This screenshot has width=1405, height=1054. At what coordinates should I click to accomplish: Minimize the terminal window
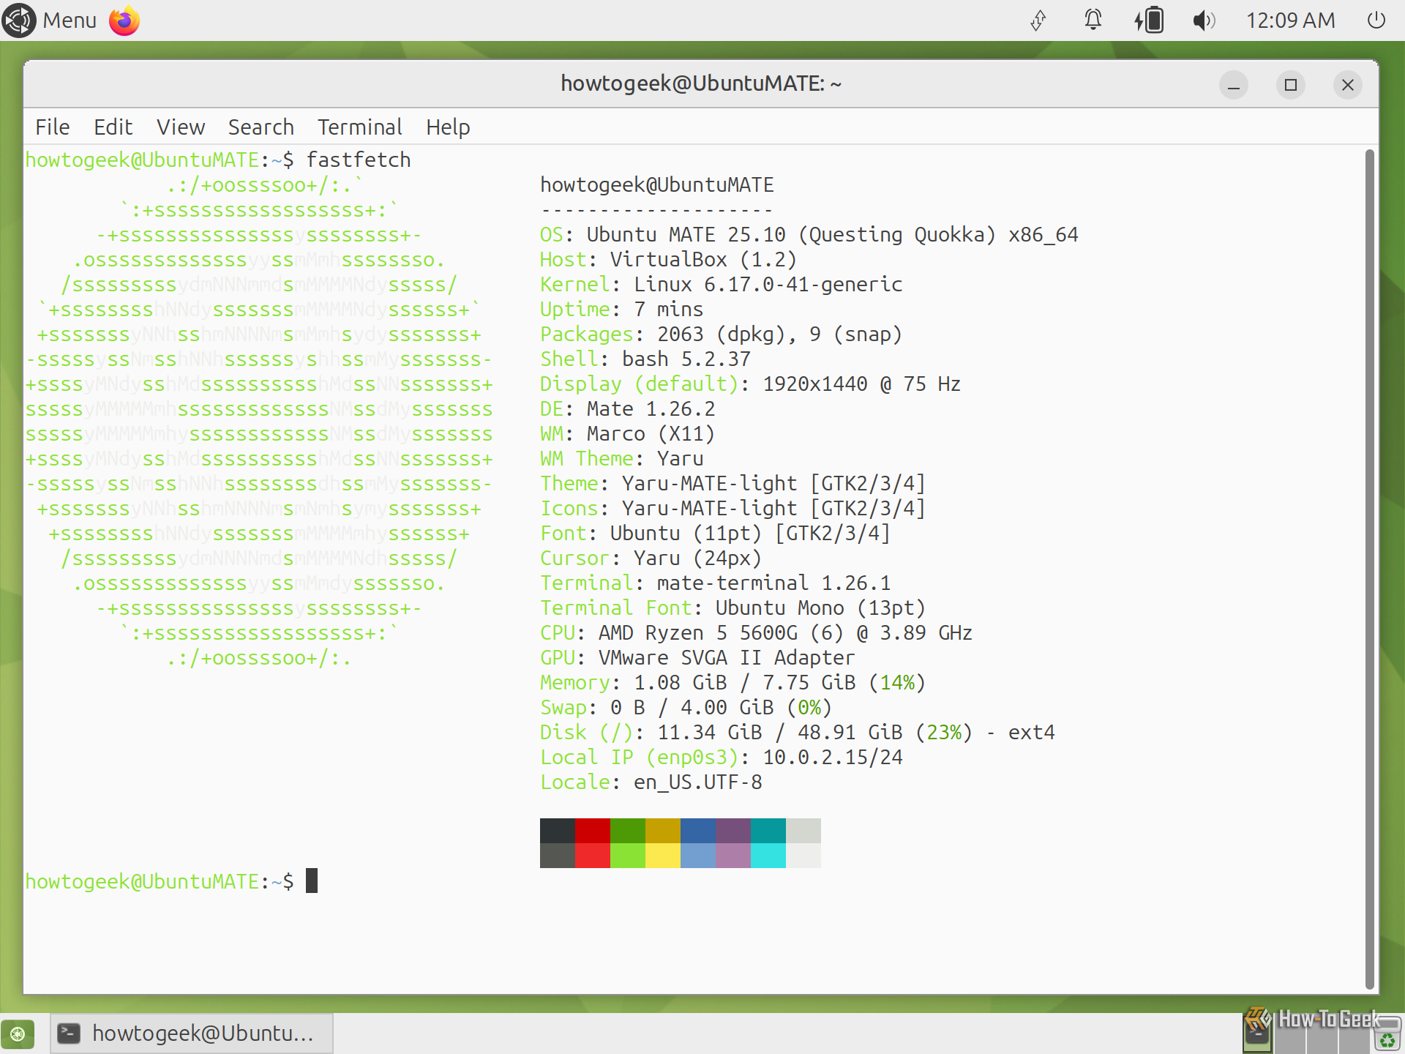[x=1234, y=85]
